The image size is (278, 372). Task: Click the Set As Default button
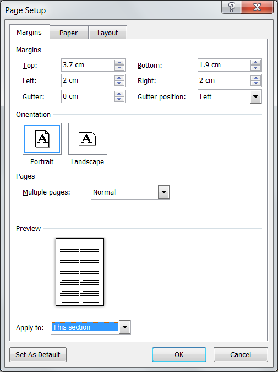[38, 355]
